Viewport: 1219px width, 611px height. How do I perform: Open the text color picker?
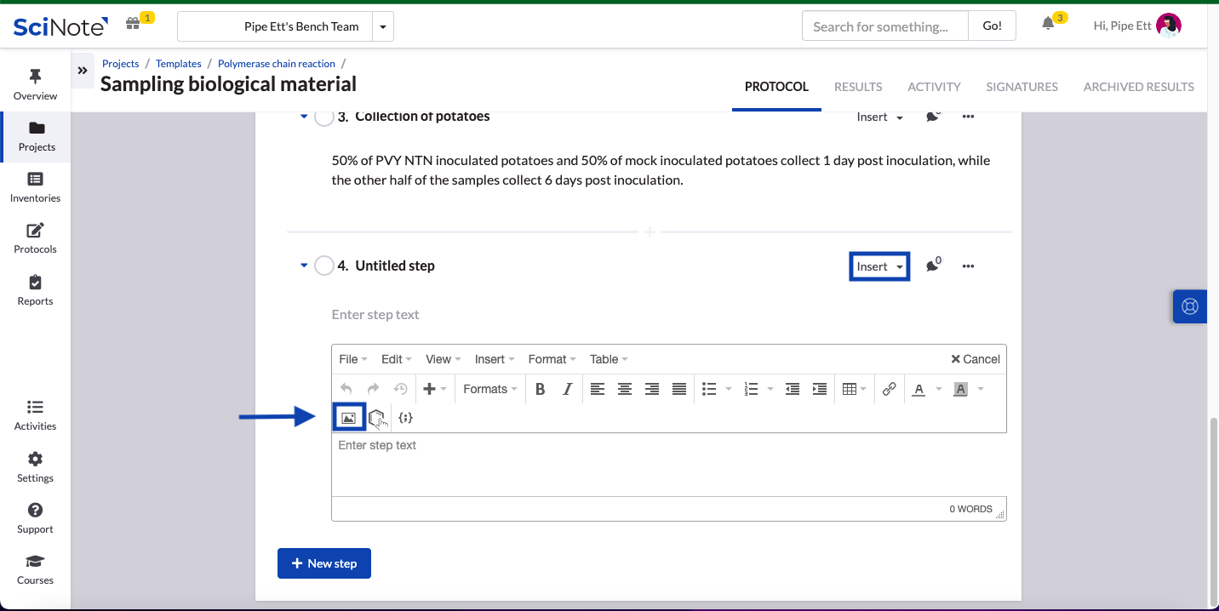pyautogui.click(x=919, y=389)
